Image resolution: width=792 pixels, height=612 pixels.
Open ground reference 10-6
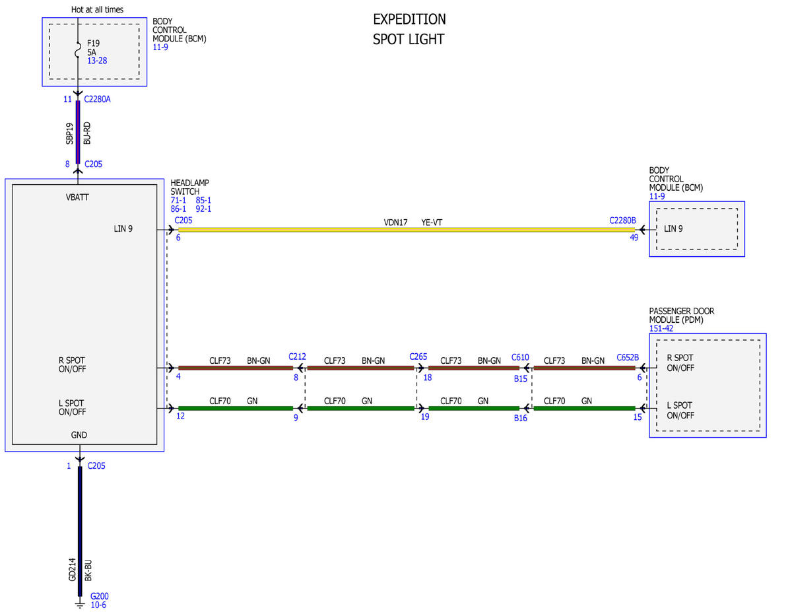coord(98,604)
